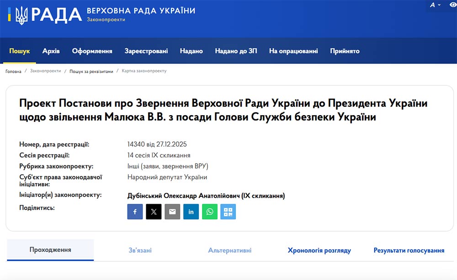Open Зареєстровані in navigation bar

(146, 51)
